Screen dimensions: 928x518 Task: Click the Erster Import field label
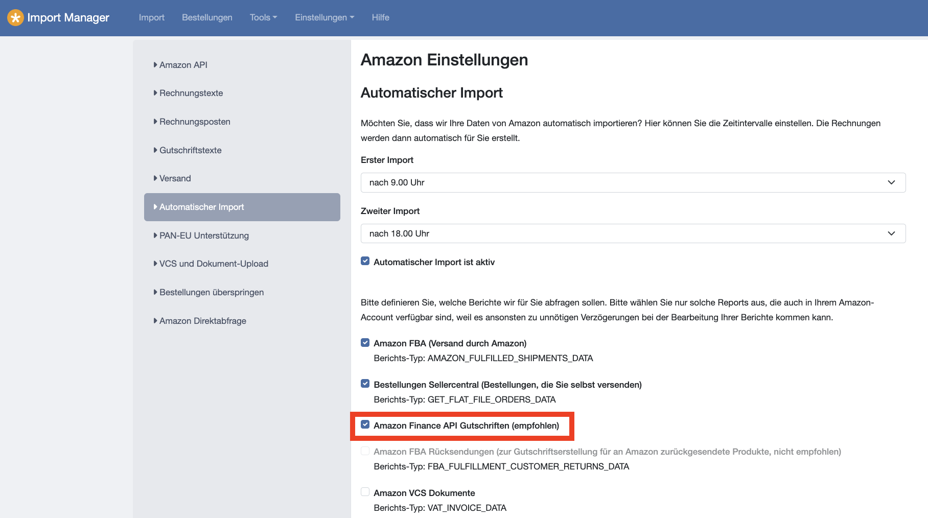tap(387, 160)
